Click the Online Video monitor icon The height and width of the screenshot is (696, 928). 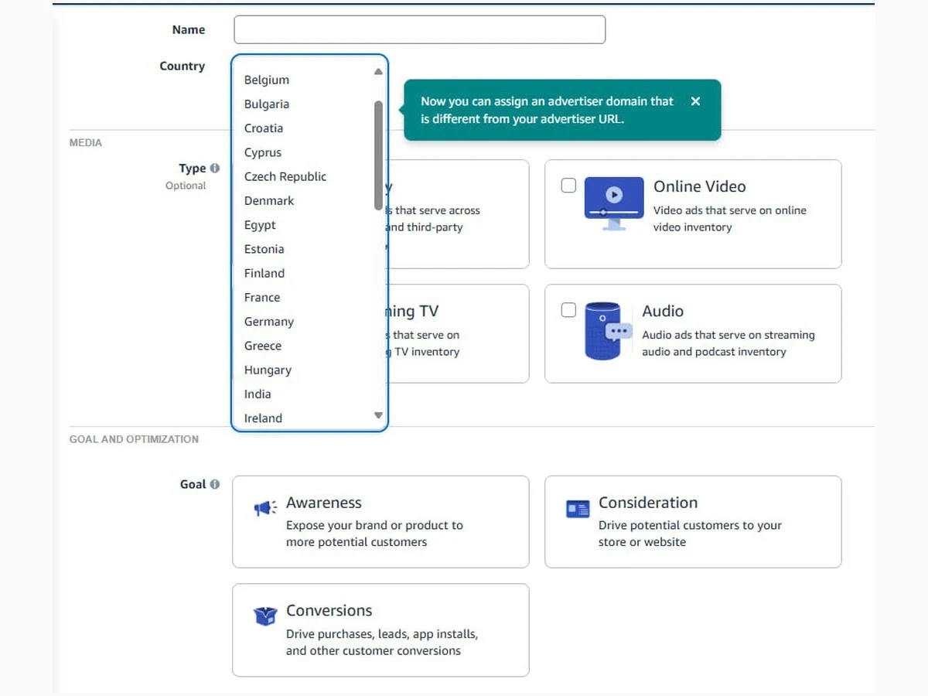(x=614, y=203)
